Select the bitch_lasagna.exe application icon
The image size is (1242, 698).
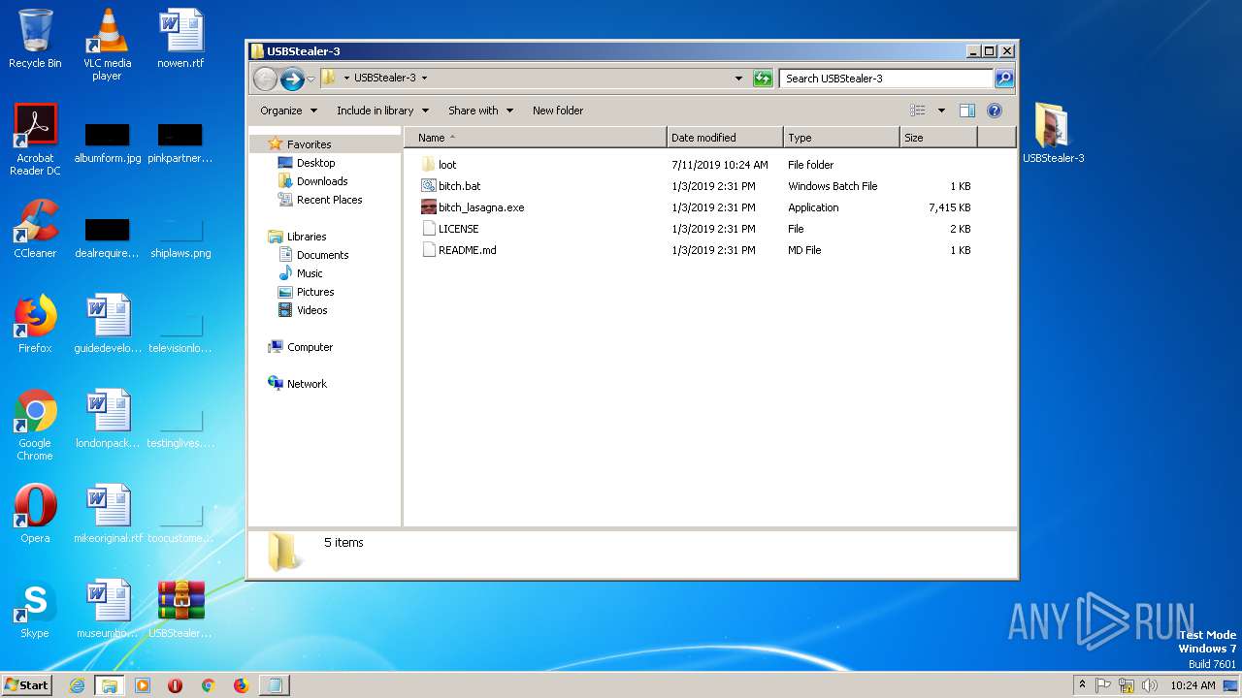coord(429,207)
